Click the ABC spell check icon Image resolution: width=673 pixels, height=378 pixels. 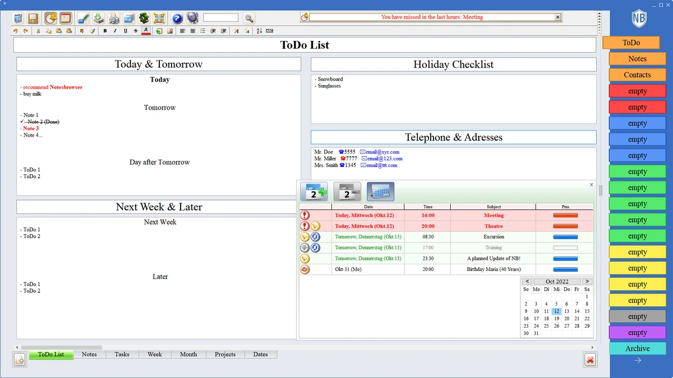click(269, 31)
